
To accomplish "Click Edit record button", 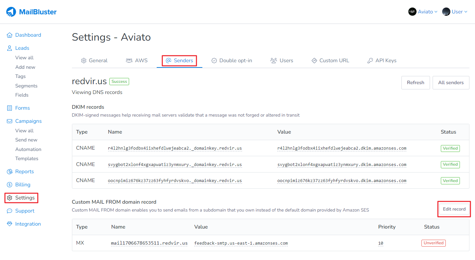I will pos(454,209).
